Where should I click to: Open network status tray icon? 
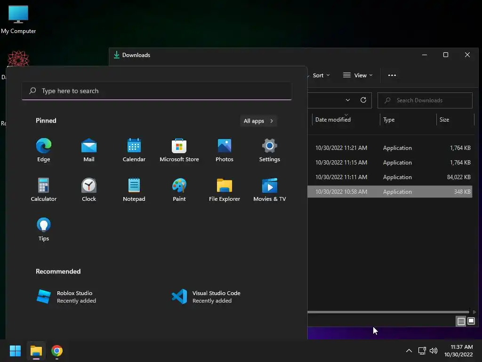422,351
